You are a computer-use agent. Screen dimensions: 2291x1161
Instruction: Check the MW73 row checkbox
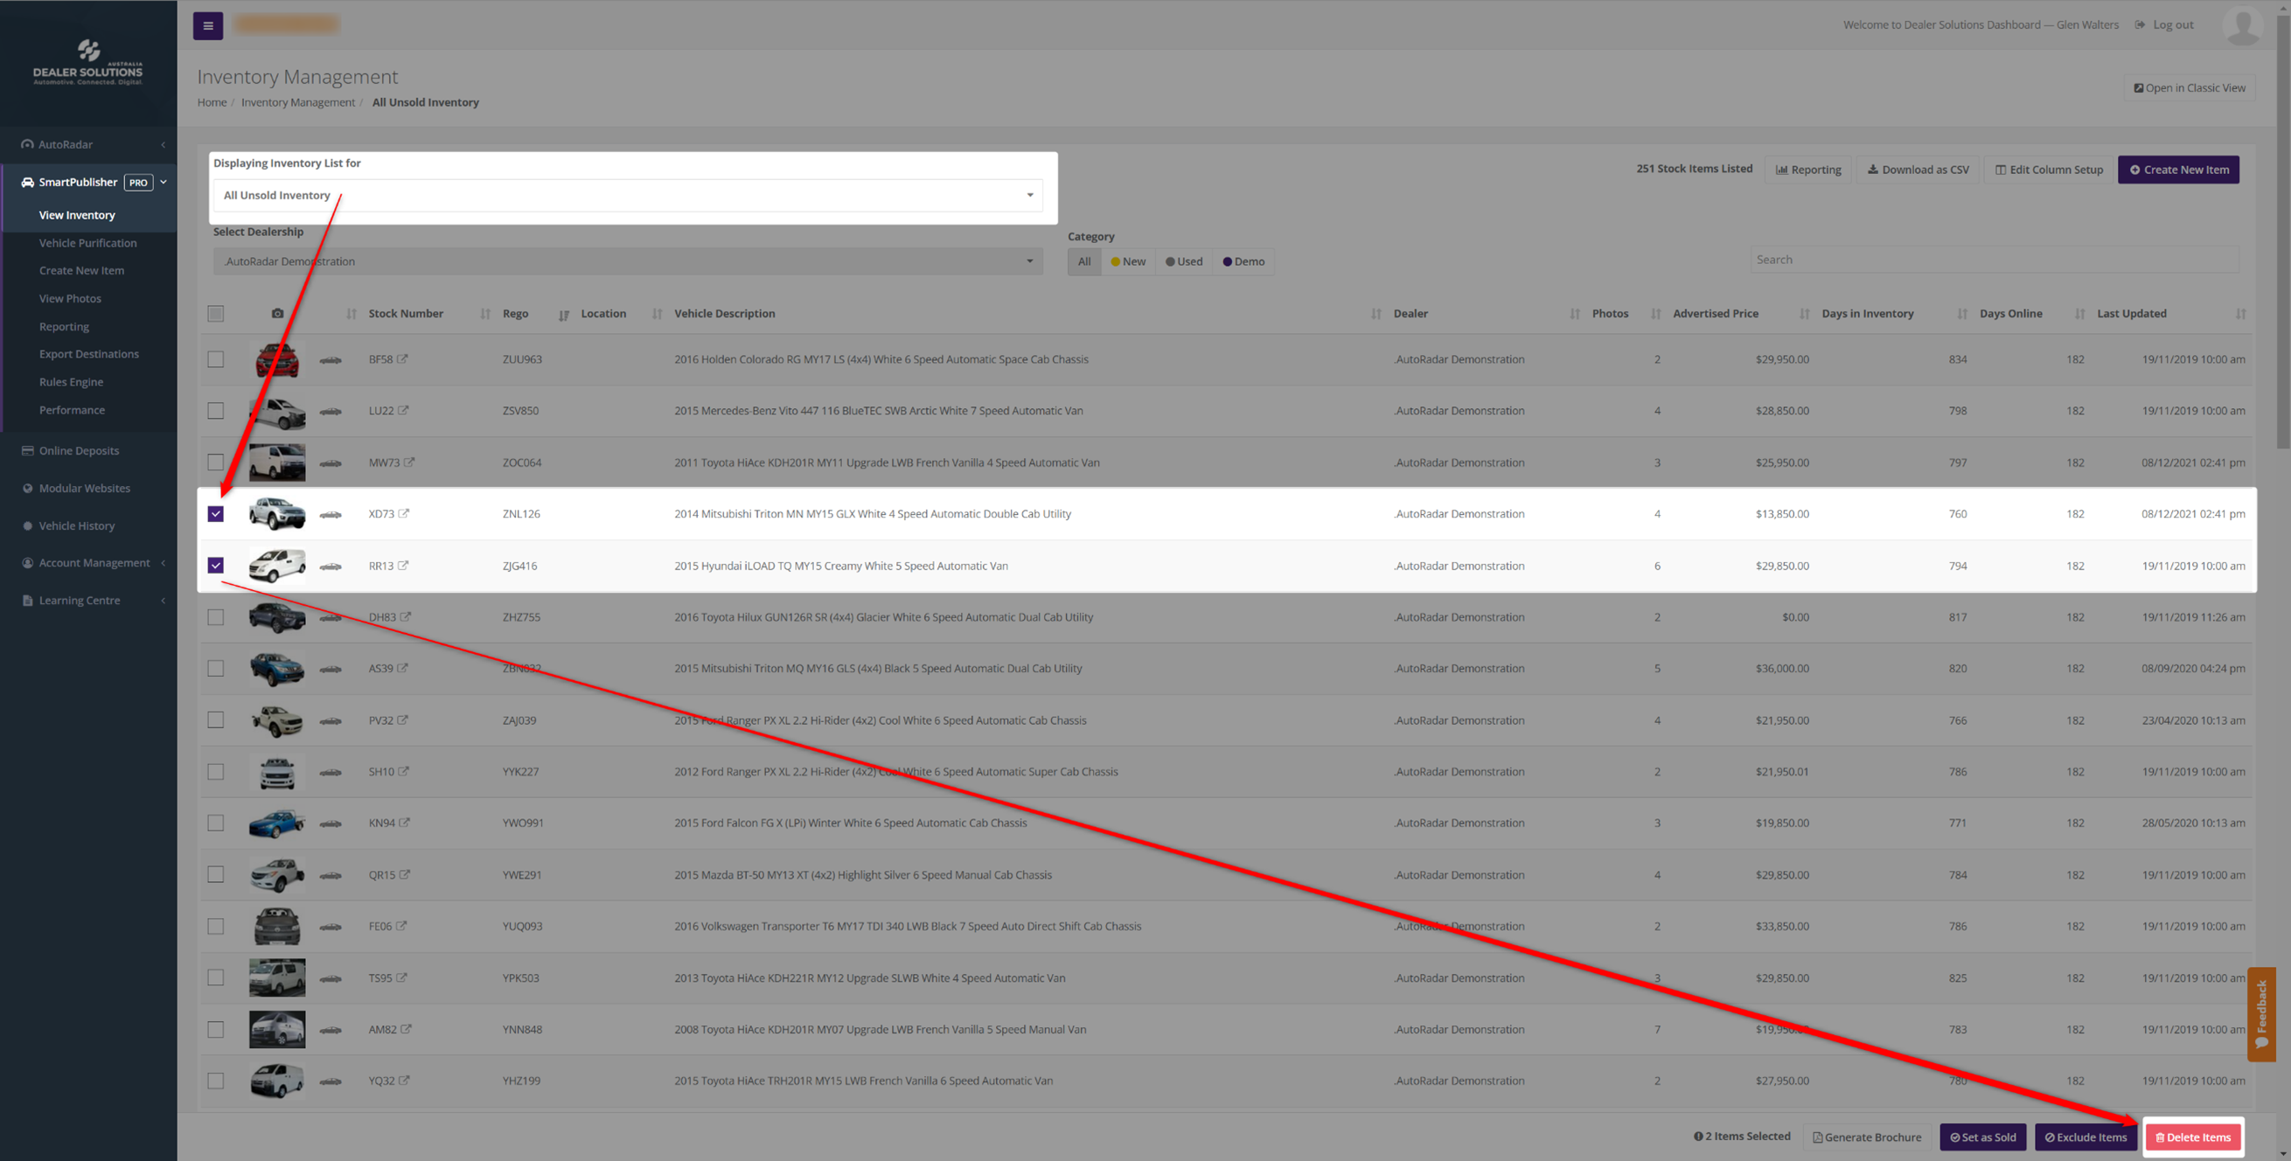215,462
